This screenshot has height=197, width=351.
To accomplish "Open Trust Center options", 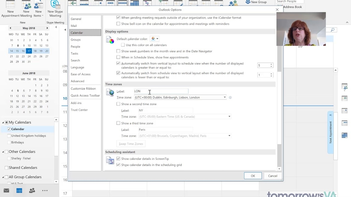I will point(85,110).
